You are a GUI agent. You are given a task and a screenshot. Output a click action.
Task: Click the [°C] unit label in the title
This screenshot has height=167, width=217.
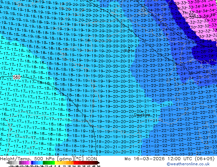(x=79, y=158)
